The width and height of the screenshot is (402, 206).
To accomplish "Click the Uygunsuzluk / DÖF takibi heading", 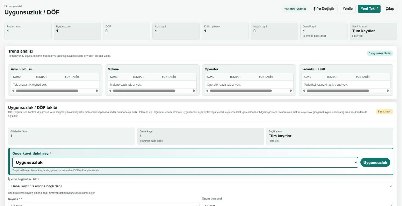I will point(33,107).
